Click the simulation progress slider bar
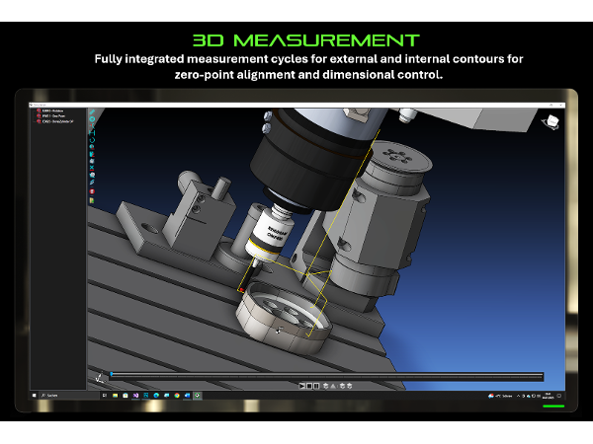This screenshot has width=593, height=444. (326, 375)
